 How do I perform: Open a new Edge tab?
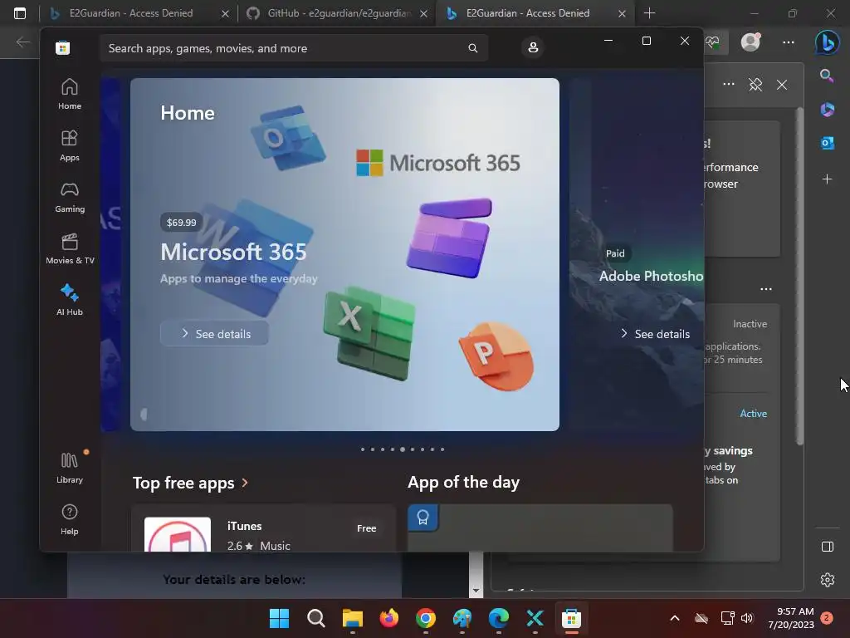point(649,13)
